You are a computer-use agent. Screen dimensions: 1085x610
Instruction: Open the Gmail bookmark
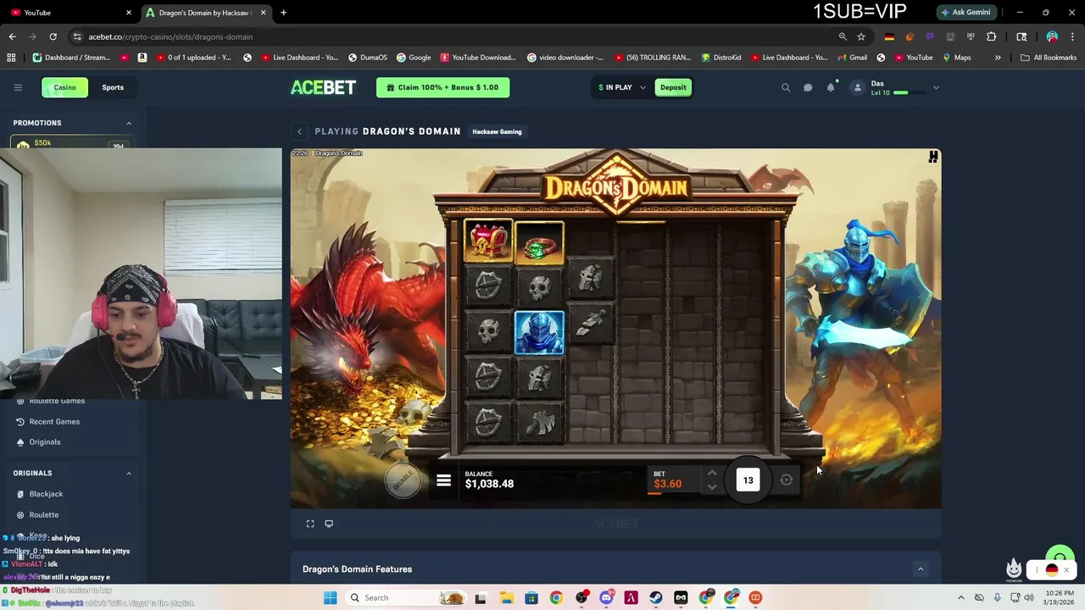coord(852,58)
